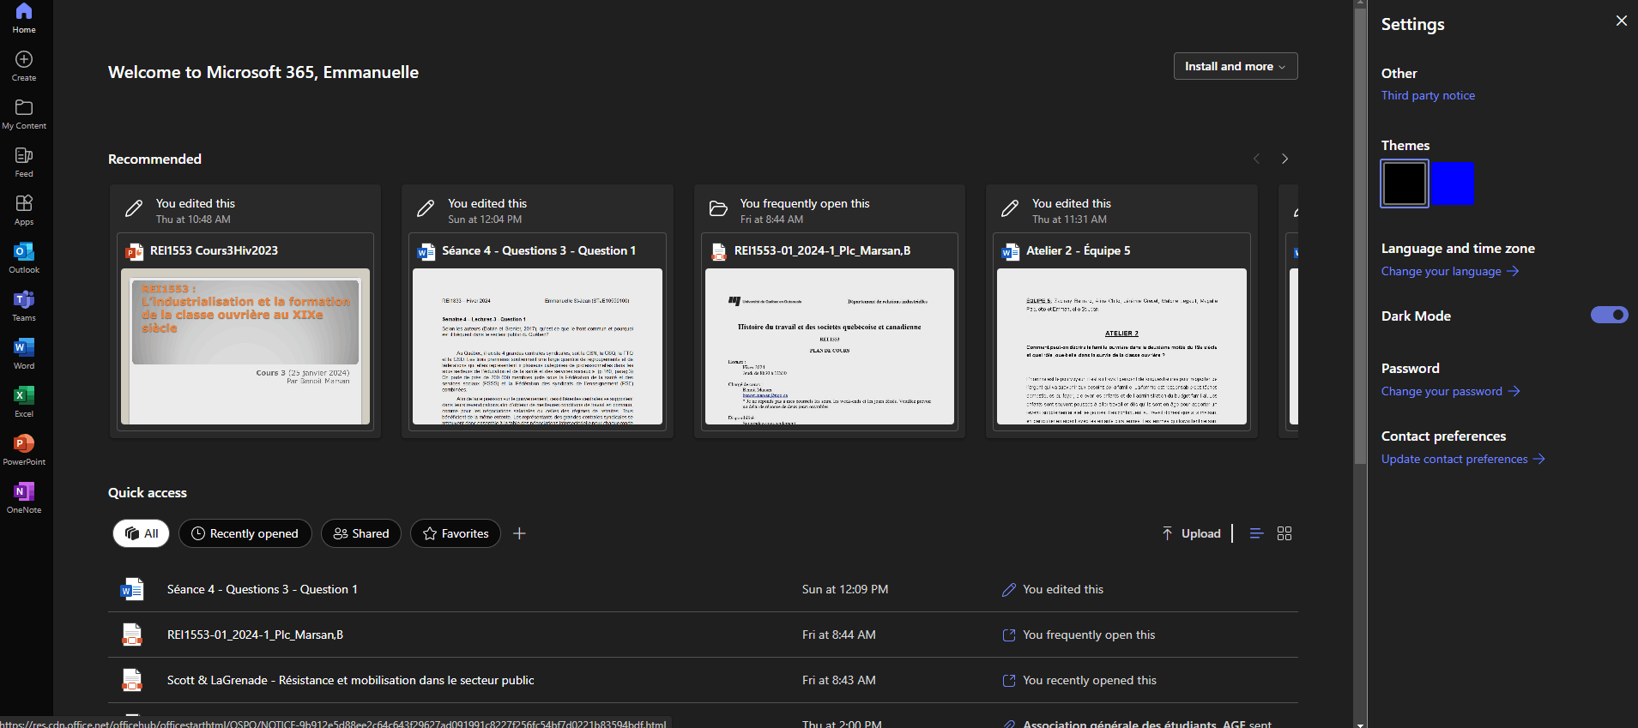Viewport: 1638px width, 728px height.
Task: Launch OneNote from the sidebar
Action: coord(24,498)
